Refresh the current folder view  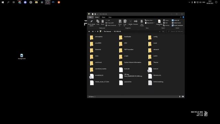(x=163, y=31)
